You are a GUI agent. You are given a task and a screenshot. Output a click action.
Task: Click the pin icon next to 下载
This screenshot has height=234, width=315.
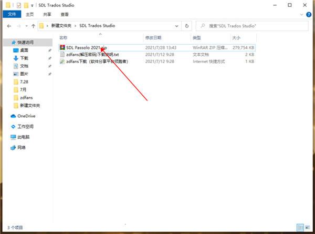49,58
